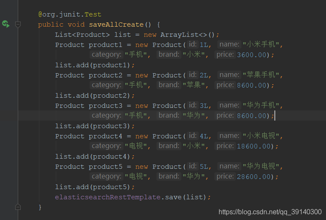Click the brand string "苹果"
326x220 pixels.
194,85
